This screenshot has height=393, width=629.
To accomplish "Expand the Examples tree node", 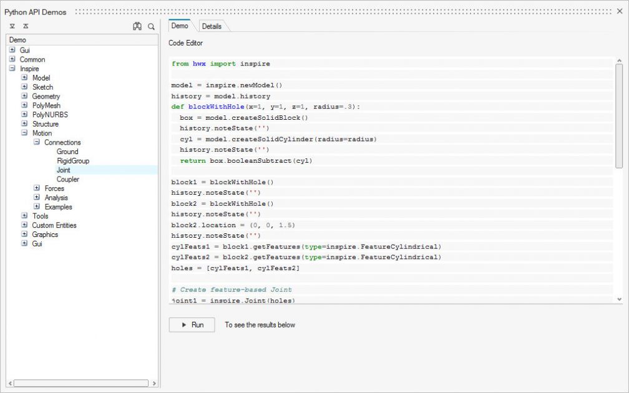I will point(37,206).
